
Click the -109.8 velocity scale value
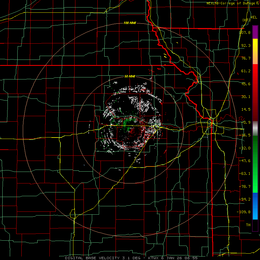(244, 212)
